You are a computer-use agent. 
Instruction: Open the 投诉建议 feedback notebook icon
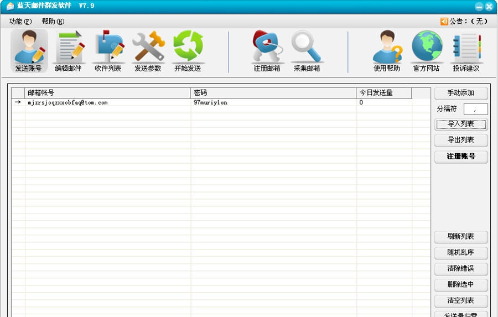click(466, 51)
